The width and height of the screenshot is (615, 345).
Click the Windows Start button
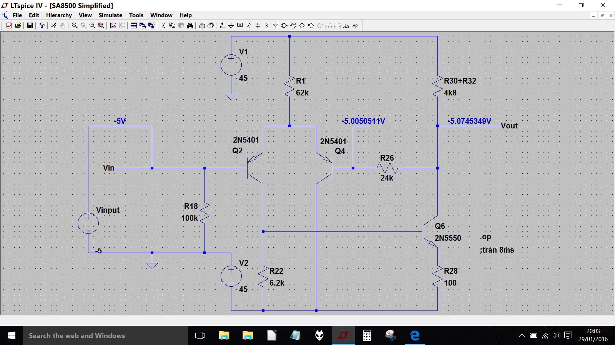point(12,335)
